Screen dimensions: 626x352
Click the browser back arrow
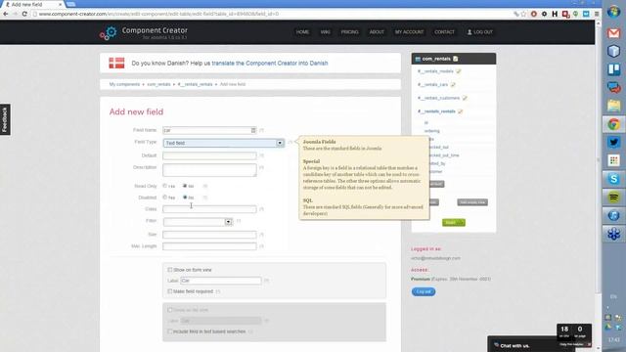coord(6,14)
